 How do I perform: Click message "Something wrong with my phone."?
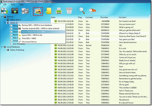pyautogui.click(x=133, y=75)
